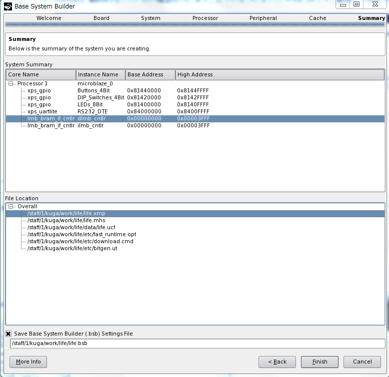Select the dlmb_cntlr row
389x377 pixels.
195,118
